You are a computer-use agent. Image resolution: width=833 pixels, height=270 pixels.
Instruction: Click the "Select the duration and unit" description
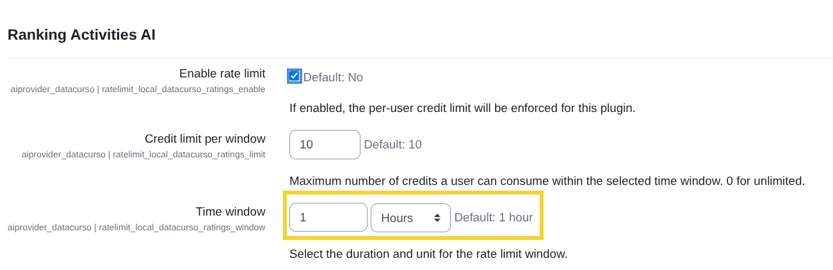(x=428, y=254)
